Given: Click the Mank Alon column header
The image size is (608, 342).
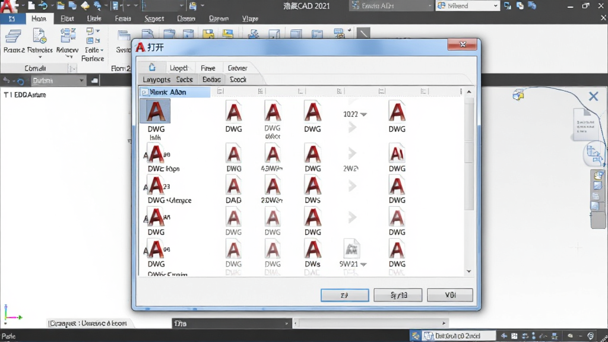Looking at the screenshot, I should click(x=175, y=92).
